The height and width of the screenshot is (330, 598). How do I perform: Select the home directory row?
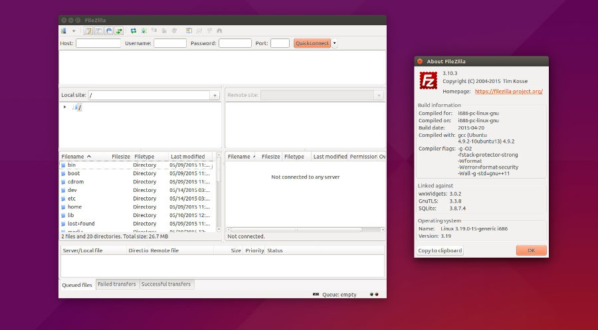point(136,207)
